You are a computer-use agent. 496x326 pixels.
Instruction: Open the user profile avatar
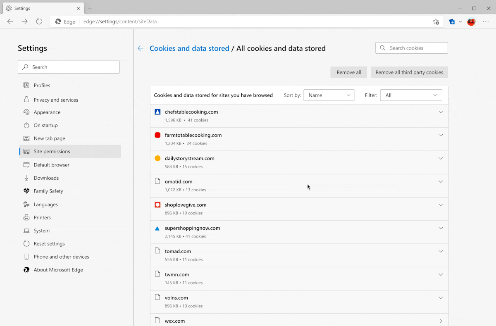pos(471,21)
